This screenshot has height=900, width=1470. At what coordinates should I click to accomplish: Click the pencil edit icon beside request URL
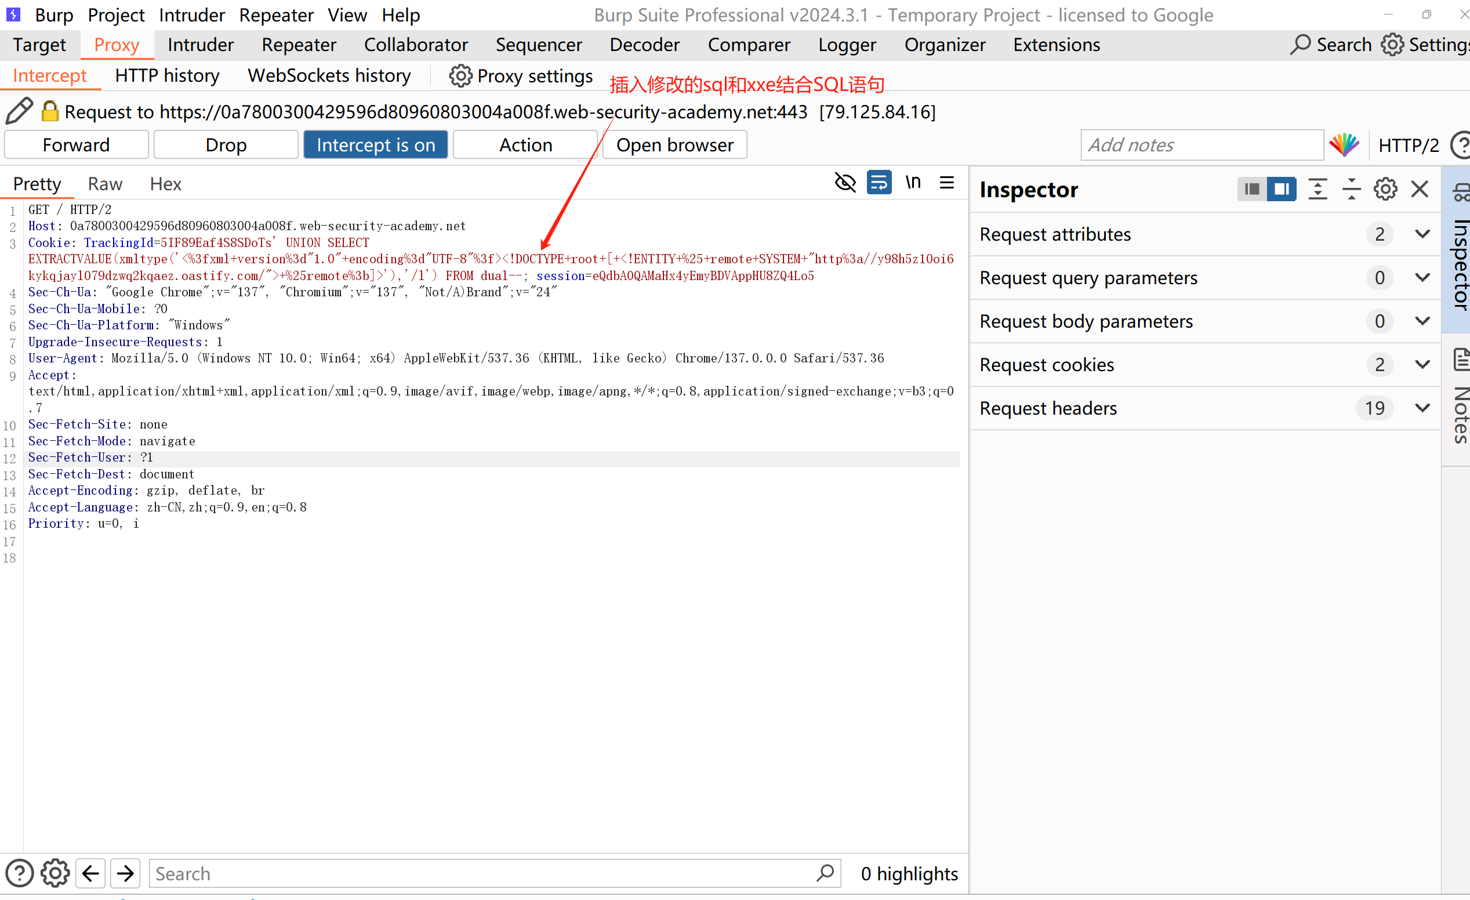point(19,111)
